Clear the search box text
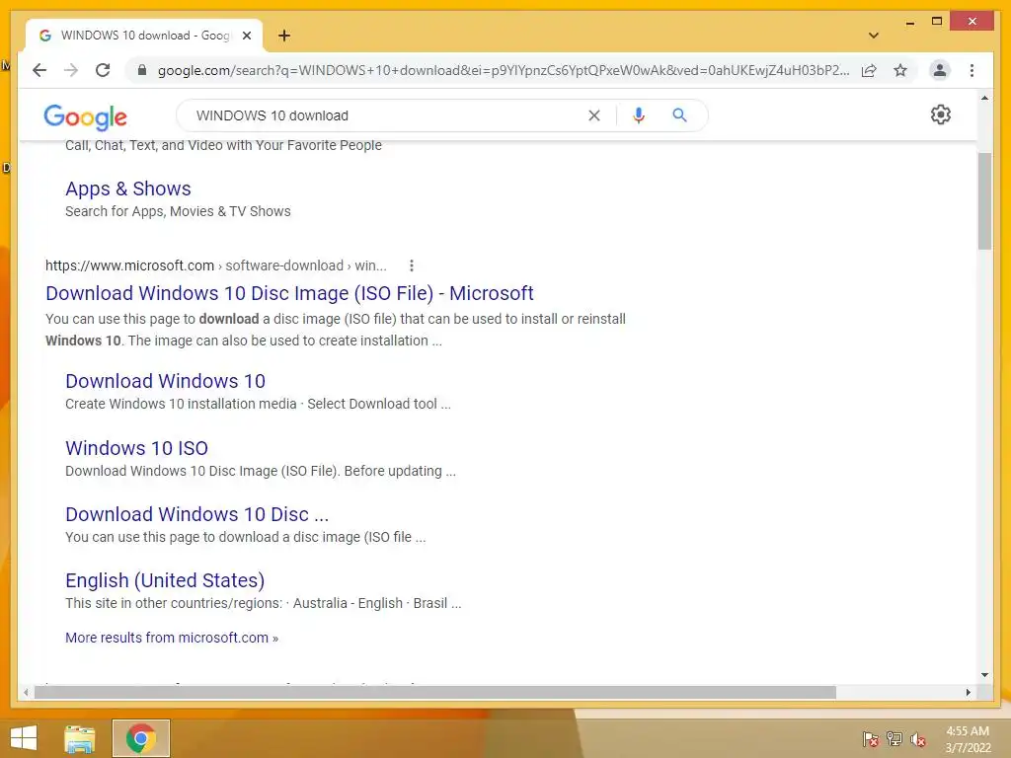Viewport: 1011px width, 758px height. [x=593, y=115]
